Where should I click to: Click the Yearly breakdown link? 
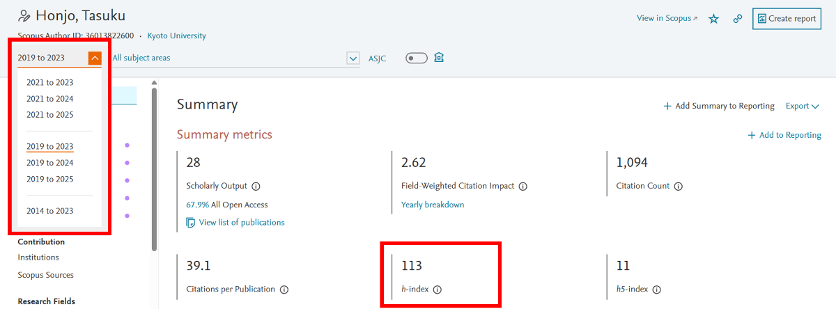coord(433,205)
